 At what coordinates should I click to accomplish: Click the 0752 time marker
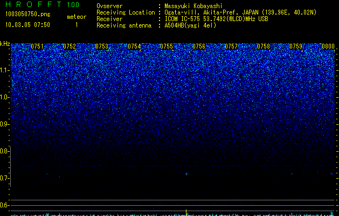70,46
